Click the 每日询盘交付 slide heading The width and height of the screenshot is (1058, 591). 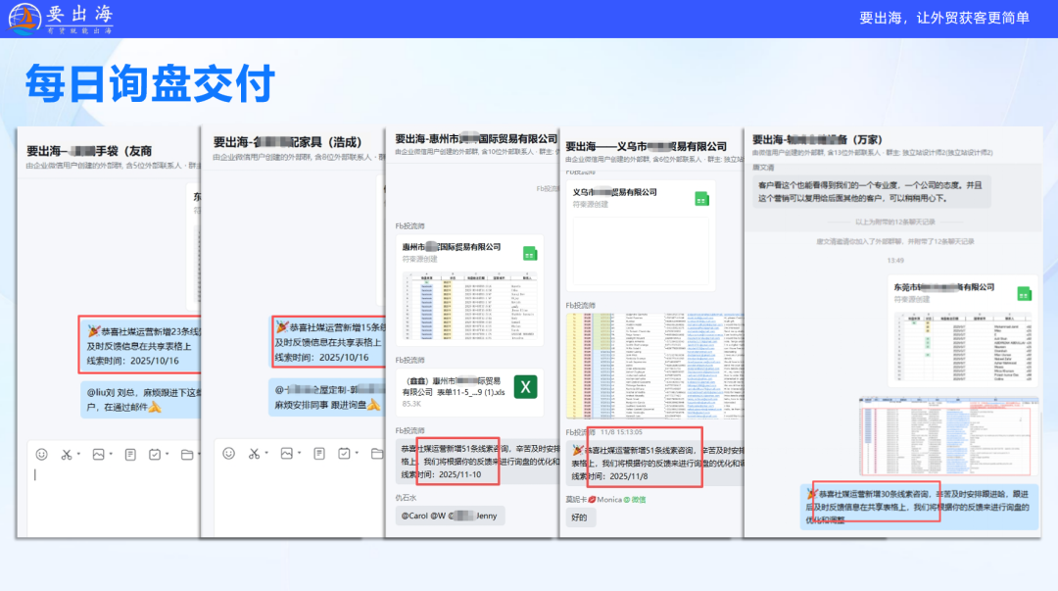150,83
